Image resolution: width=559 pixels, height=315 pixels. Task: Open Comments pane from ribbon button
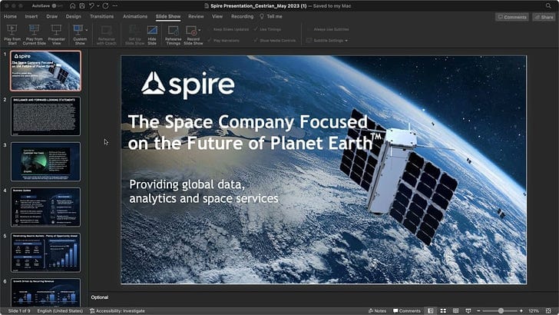click(x=511, y=17)
